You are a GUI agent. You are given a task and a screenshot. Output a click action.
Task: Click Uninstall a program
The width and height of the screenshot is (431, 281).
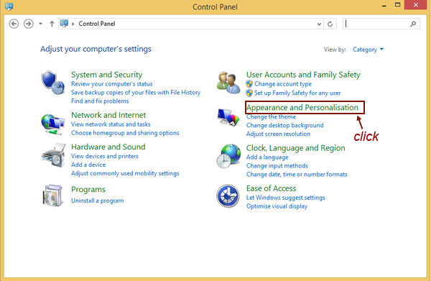tap(97, 201)
